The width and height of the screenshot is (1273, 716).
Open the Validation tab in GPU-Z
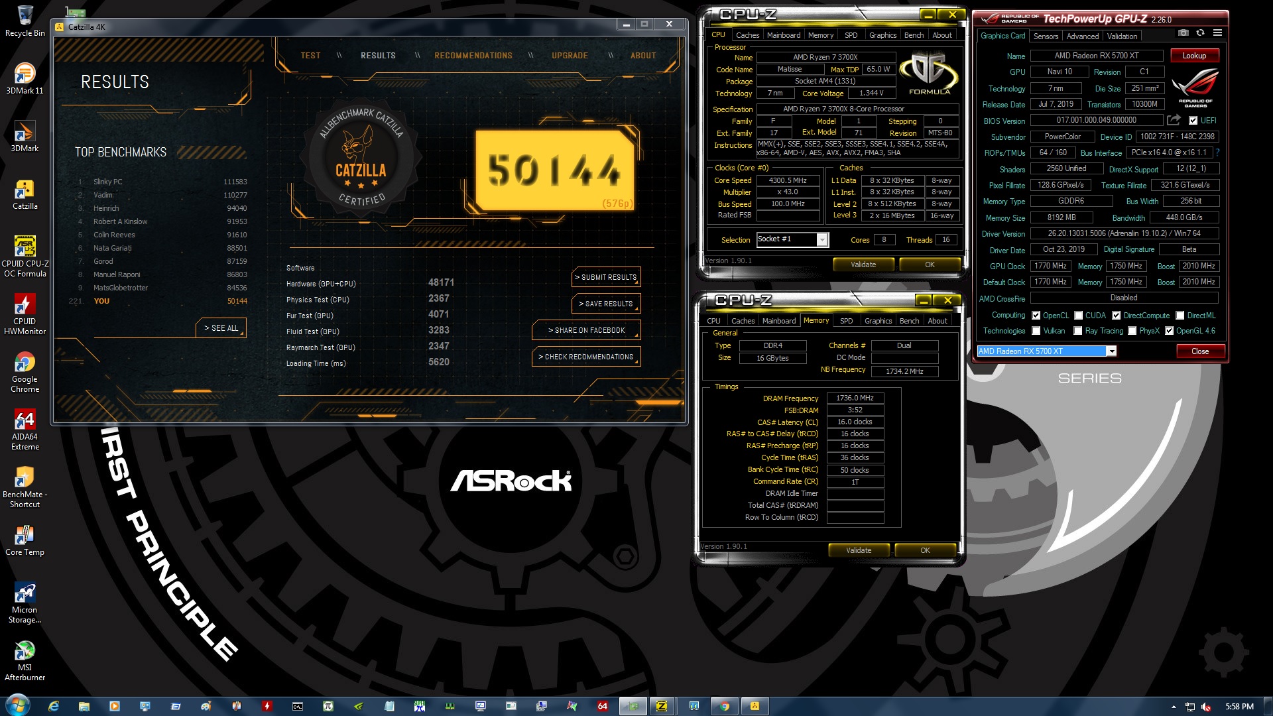point(1122,36)
